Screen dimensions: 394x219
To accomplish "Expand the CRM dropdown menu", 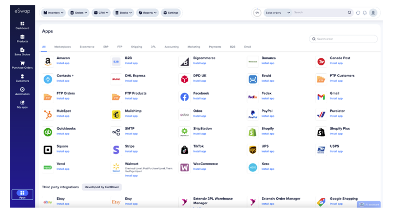I will (101, 13).
